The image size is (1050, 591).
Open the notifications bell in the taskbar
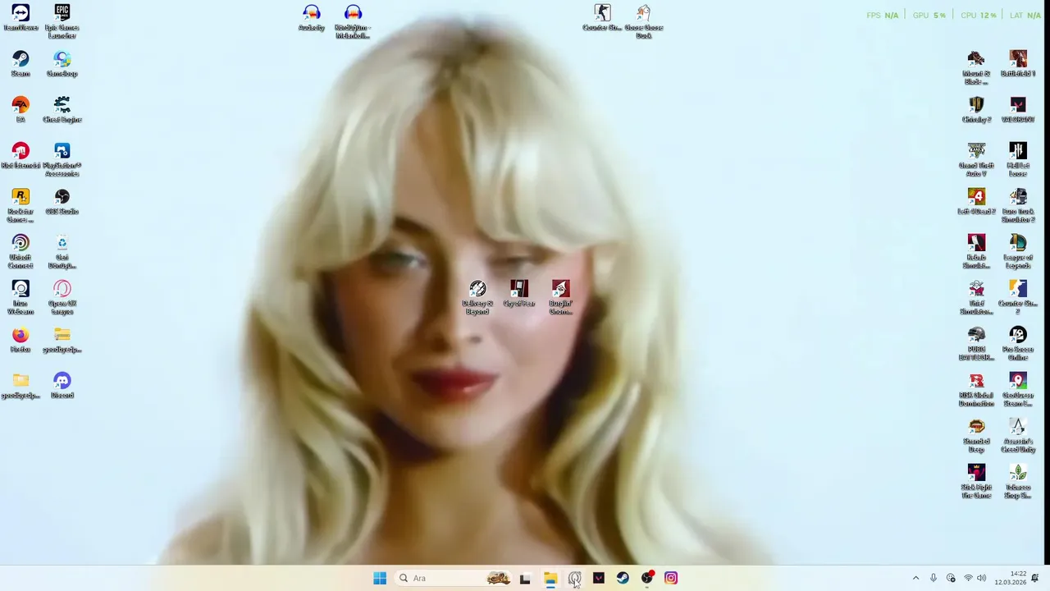[x=1035, y=578]
